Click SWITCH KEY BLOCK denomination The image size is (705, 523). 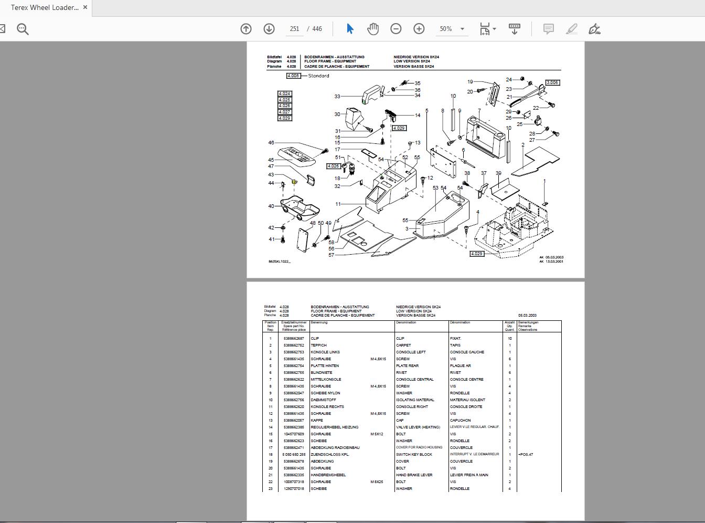click(x=414, y=455)
